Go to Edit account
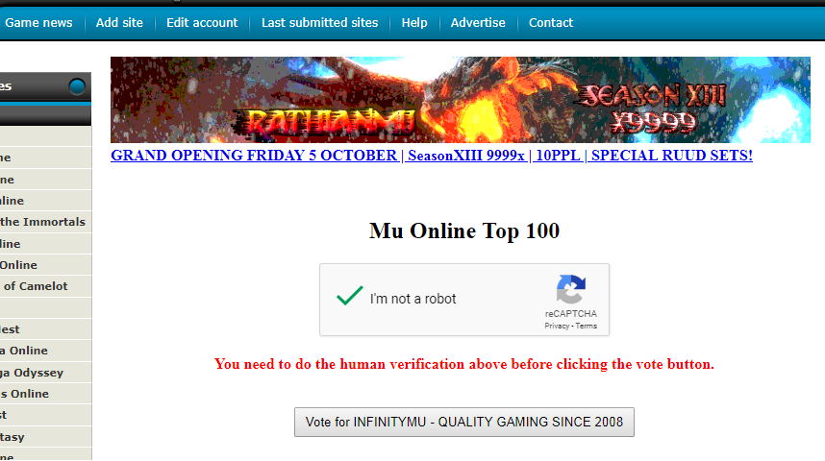The width and height of the screenshot is (825, 461). [x=202, y=23]
